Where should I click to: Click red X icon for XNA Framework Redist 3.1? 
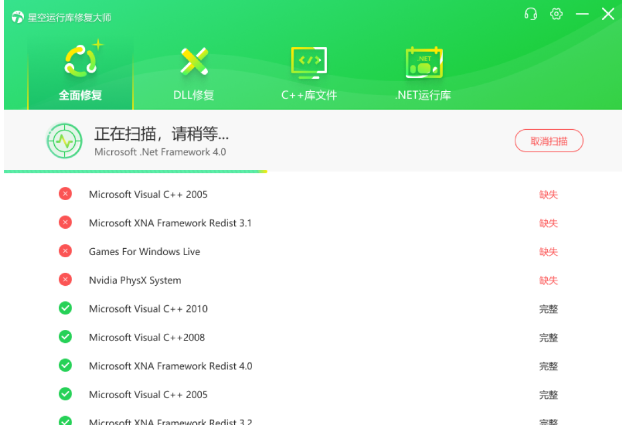(x=65, y=222)
